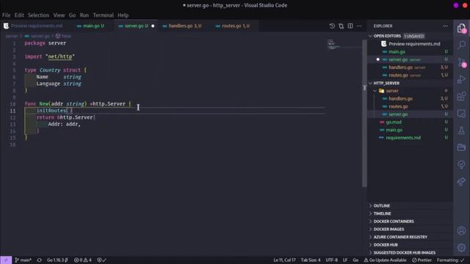Image resolution: width=470 pixels, height=264 pixels.
Task: Click the Go Update Available warning
Action: (x=385, y=260)
